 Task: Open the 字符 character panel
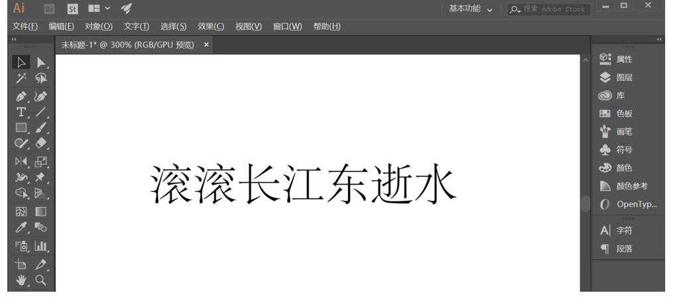tap(617, 231)
